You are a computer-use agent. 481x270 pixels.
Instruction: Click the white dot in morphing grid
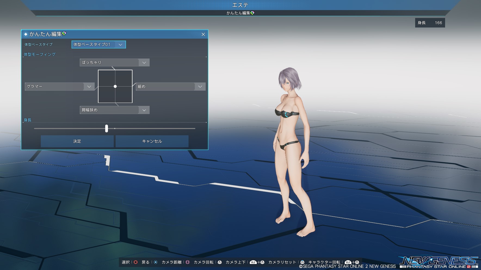click(x=115, y=86)
